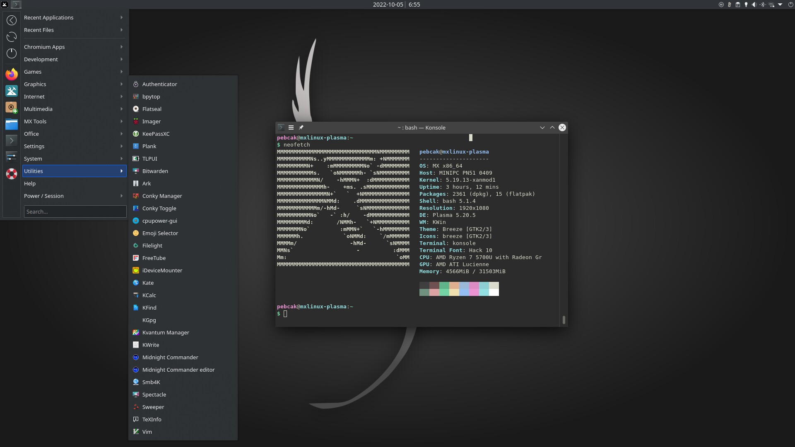Click the Konsole vertical scrollbar handle
Image resolution: width=795 pixels, height=447 pixels.
click(564, 320)
